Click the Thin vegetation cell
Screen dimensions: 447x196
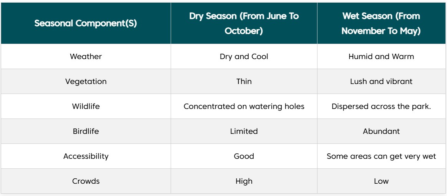pyautogui.click(x=244, y=81)
